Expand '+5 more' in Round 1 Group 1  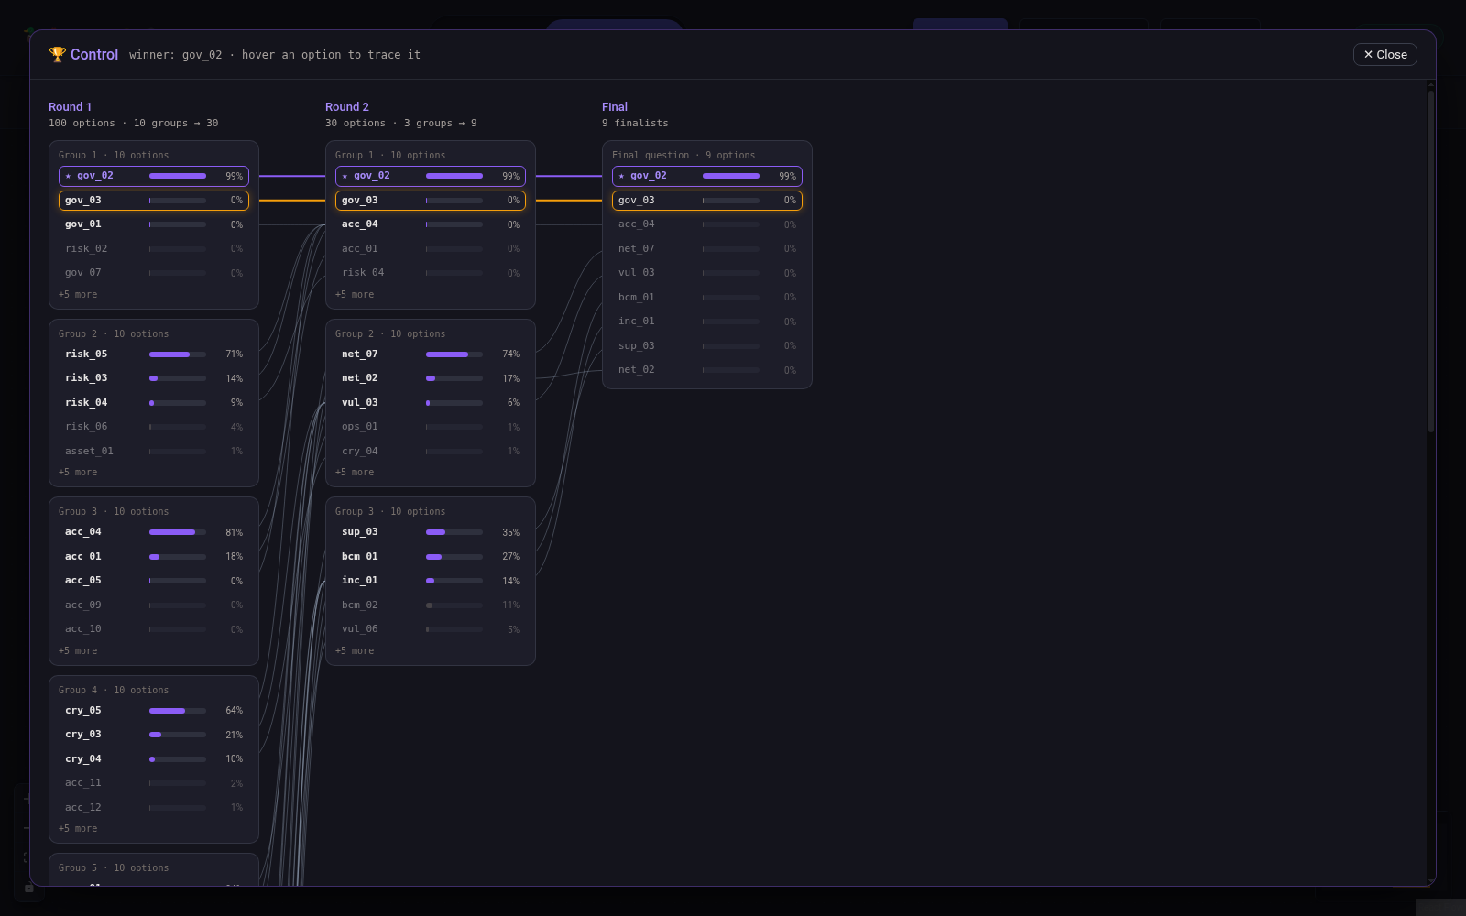click(x=78, y=295)
